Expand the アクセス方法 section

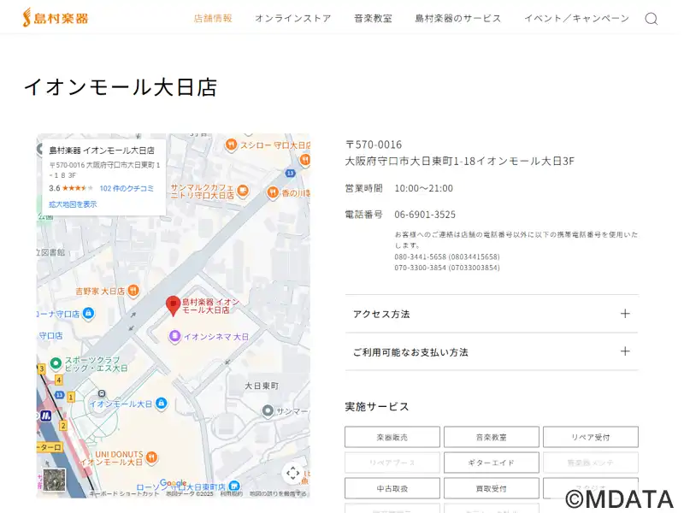tap(625, 314)
